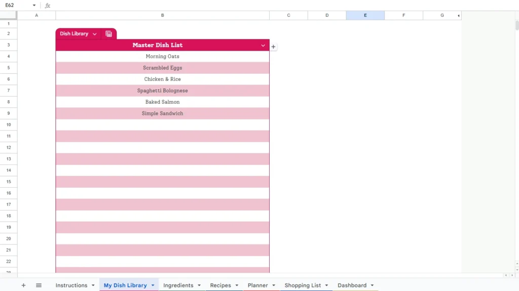This screenshot has height=291, width=519.
Task: Select column B header
Action: pyautogui.click(x=163, y=15)
